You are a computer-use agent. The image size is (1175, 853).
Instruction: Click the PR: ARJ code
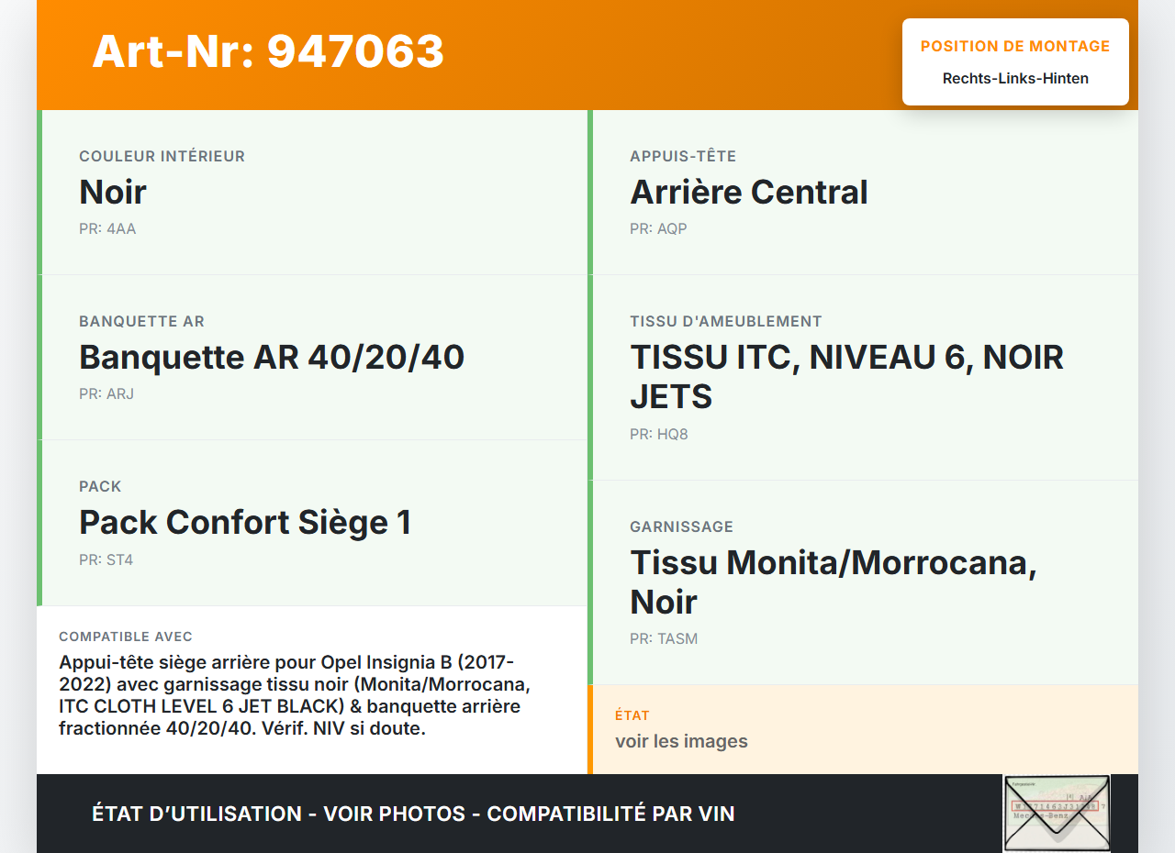pyautogui.click(x=106, y=394)
